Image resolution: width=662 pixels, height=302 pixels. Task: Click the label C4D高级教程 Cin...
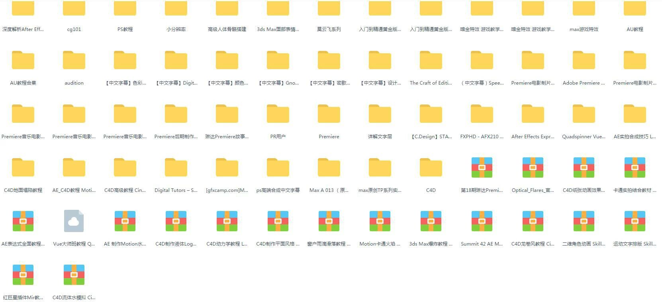click(x=125, y=190)
